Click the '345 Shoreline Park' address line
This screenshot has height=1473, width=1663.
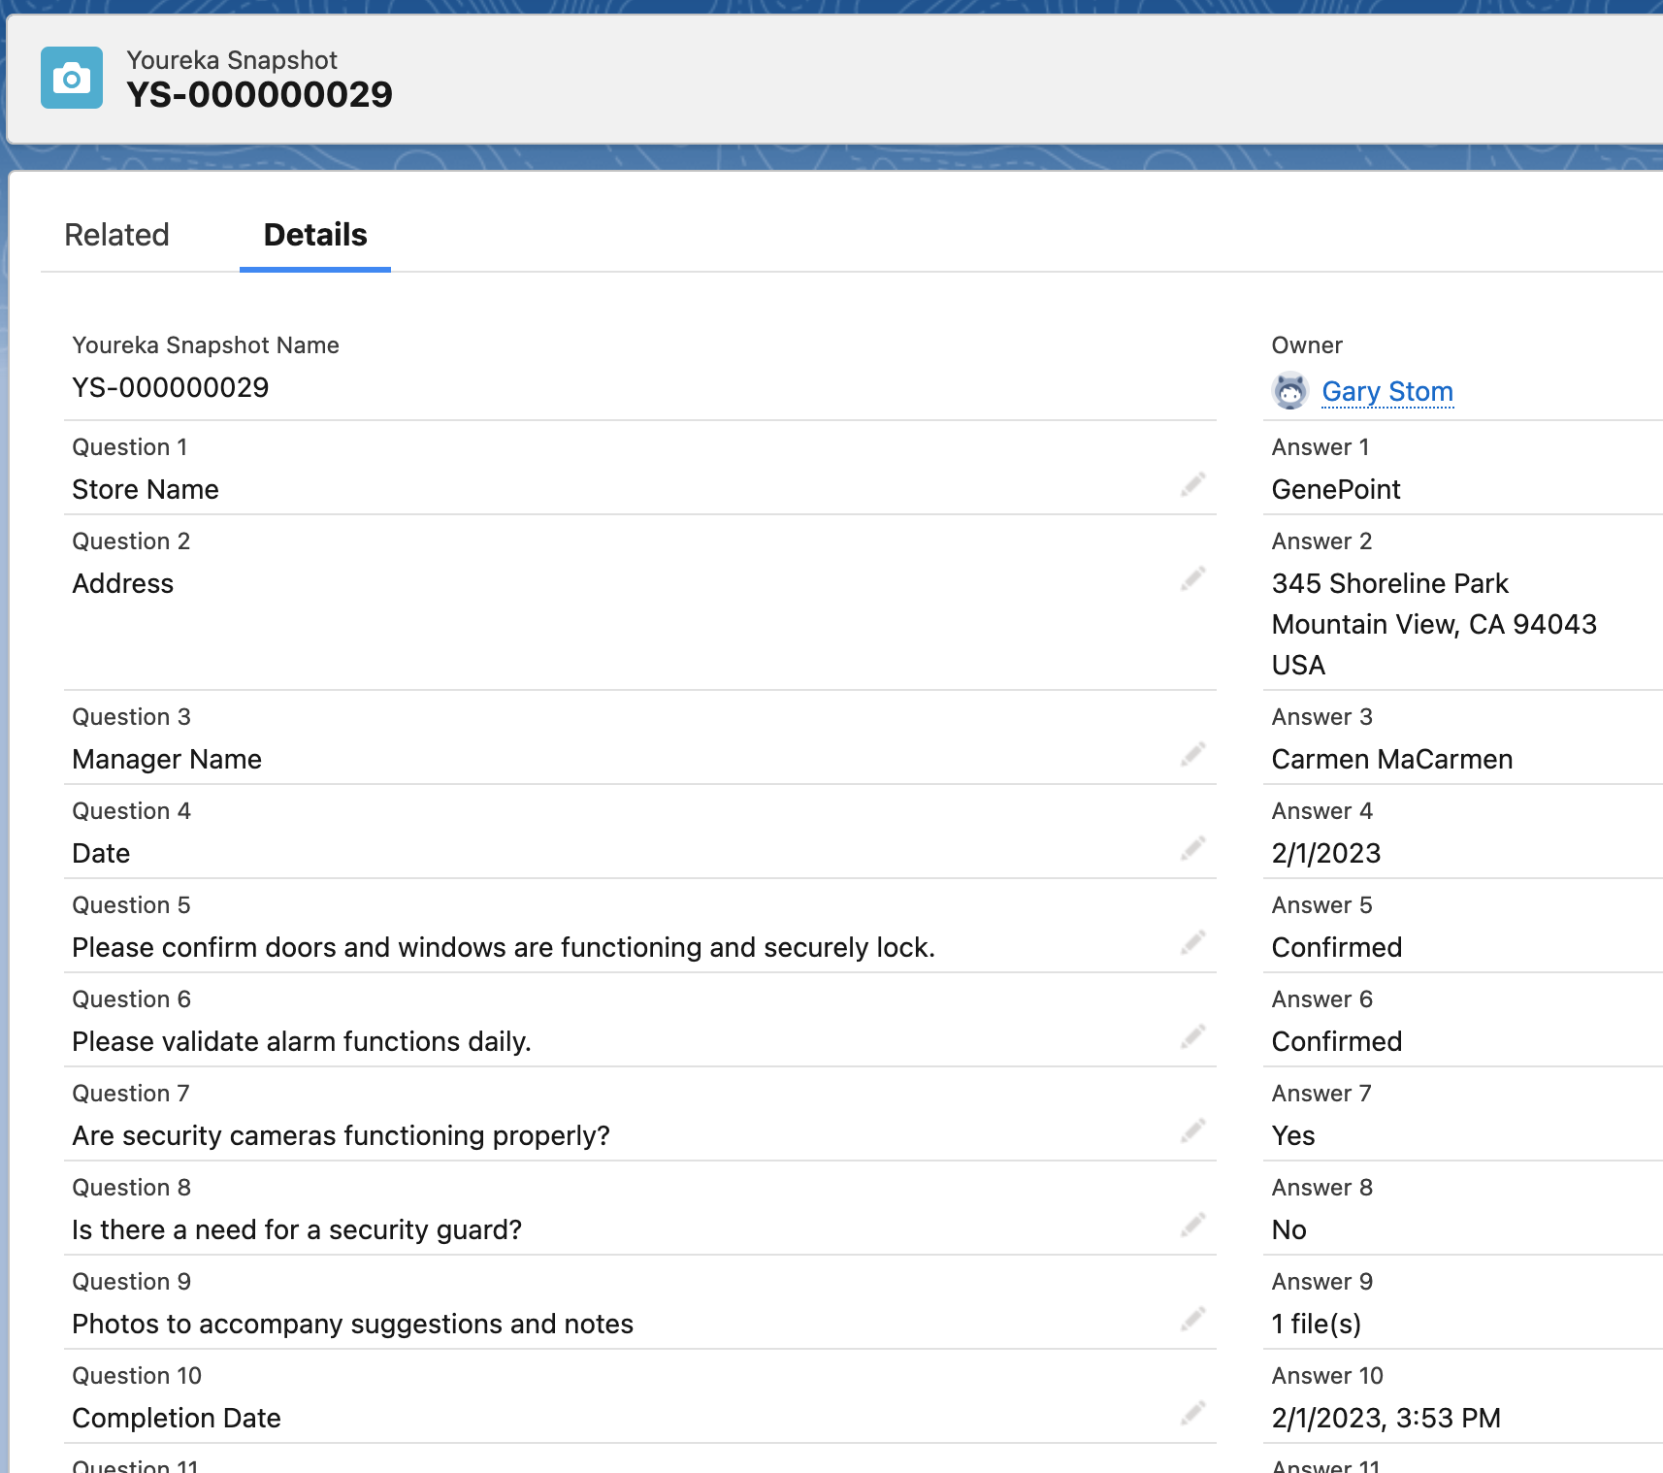point(1390,584)
